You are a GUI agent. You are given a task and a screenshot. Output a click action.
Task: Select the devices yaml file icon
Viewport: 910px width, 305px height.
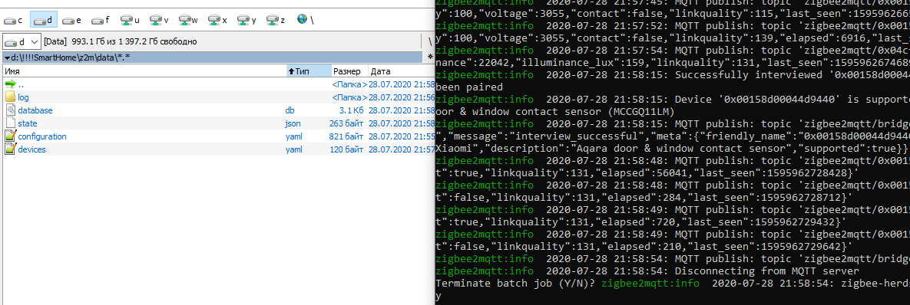click(11, 149)
